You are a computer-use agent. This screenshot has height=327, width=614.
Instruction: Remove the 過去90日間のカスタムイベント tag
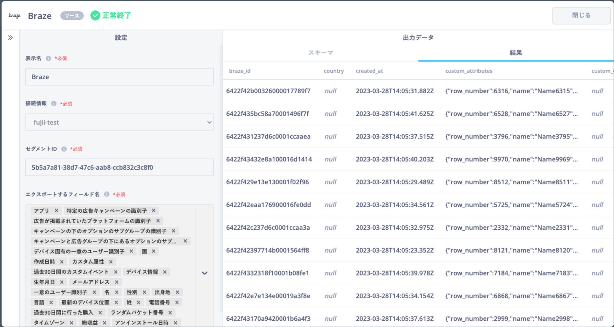coord(116,272)
